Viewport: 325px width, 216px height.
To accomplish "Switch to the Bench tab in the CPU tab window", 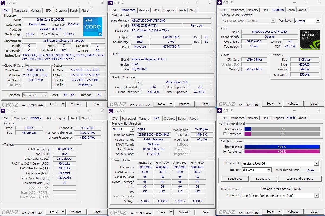I will click(74, 11).
